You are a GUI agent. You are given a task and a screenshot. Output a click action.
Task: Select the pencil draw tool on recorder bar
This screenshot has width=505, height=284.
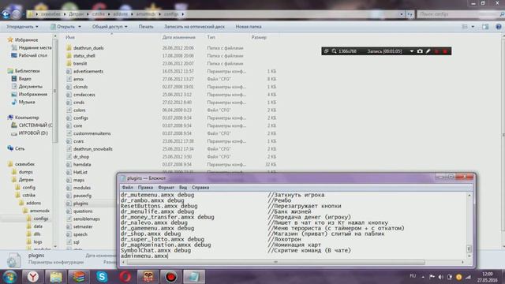(428, 50)
